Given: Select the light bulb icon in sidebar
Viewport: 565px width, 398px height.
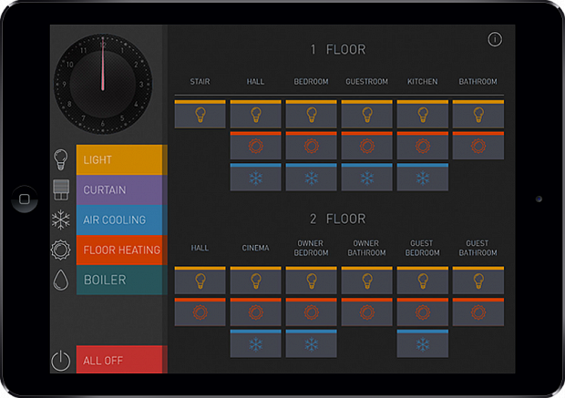Looking at the screenshot, I should point(60,159).
